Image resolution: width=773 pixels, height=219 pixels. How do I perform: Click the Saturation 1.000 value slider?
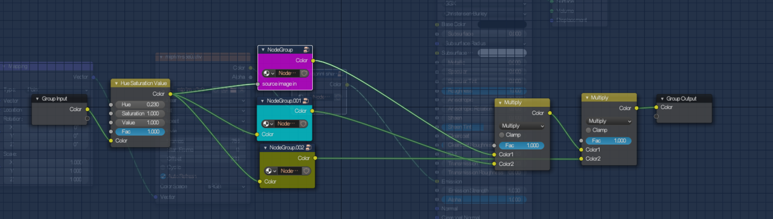coord(140,113)
